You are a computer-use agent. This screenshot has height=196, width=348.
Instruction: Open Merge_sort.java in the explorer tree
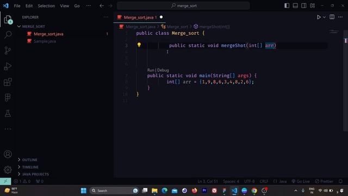(x=48, y=34)
